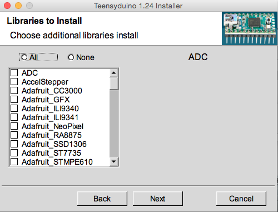Enable the Adafruit_ILI9341 checkbox
Screen dimensions: 278x212
[x=14, y=117]
